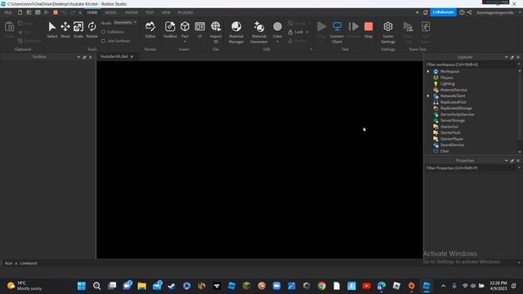Toggle the Collisions checkbox

tap(104, 32)
